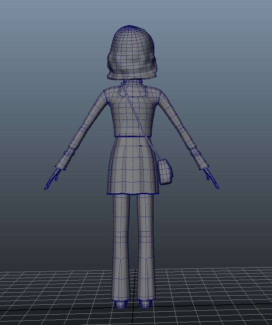Image resolution: width=272 pixels, height=325 pixels.
Task: Click the small shoulder bag mesh
Action: coord(166,172)
